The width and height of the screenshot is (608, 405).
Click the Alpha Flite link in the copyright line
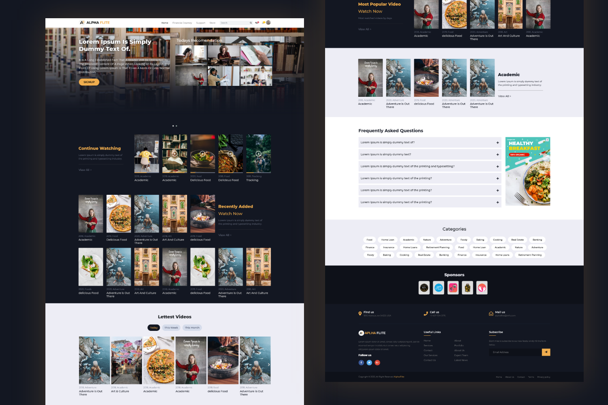coord(399,377)
